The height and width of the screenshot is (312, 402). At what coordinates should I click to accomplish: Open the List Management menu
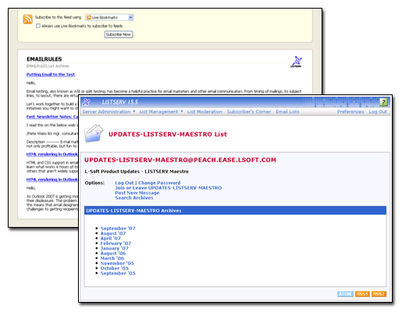pyautogui.click(x=158, y=112)
